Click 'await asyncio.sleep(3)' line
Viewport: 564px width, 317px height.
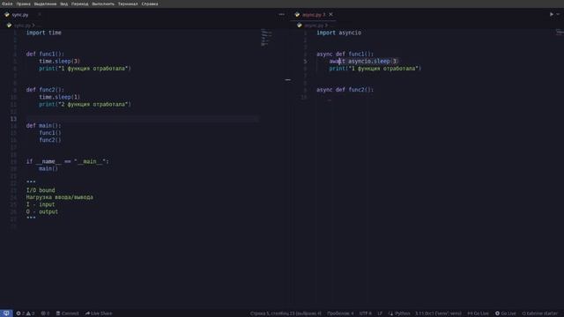(363, 62)
